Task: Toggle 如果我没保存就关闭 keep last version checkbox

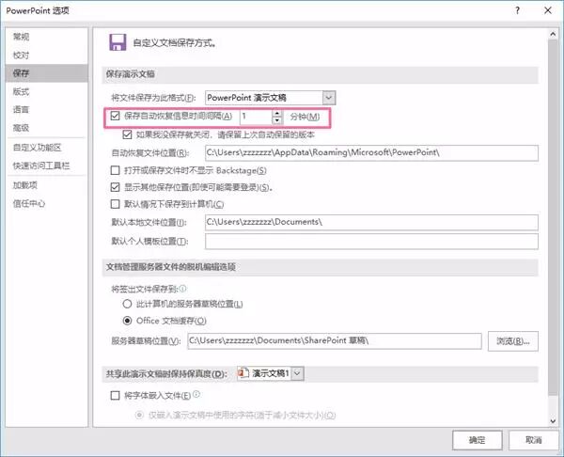Action: [127, 134]
